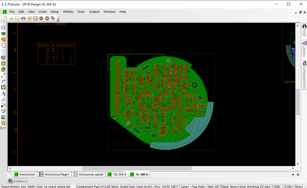Switch to the Announcer-panel tab
The image size is (307, 188).
pyautogui.click(x=89, y=174)
